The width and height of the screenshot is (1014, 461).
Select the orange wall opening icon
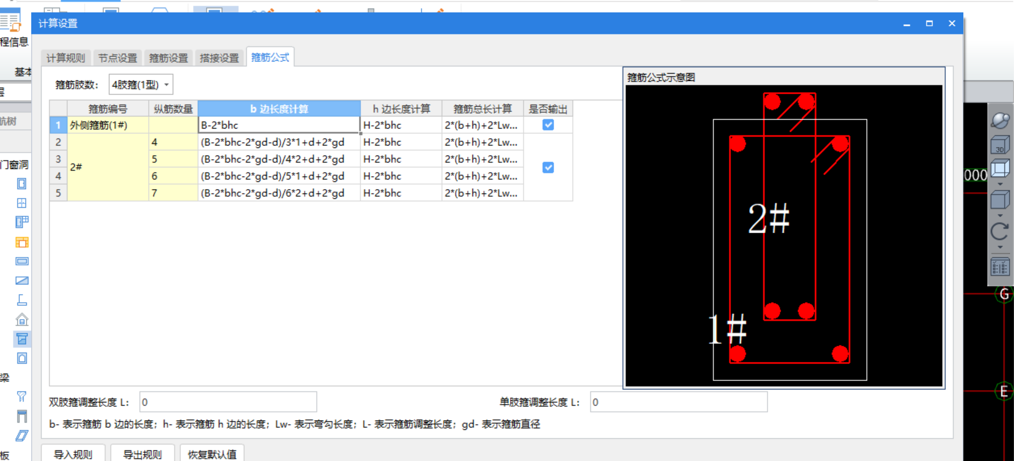coord(22,242)
